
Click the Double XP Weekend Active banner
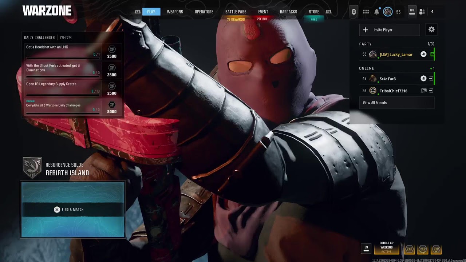tap(386, 247)
